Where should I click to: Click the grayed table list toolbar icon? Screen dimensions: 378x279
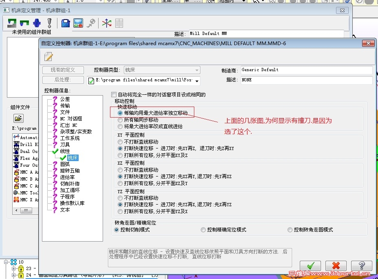[119, 23]
